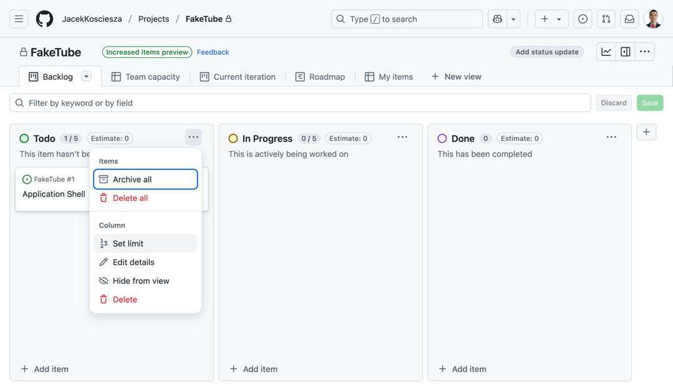Add item to Todo column

point(45,369)
